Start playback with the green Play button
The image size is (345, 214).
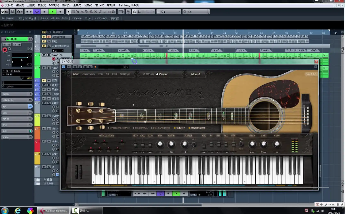[x=52, y=12]
